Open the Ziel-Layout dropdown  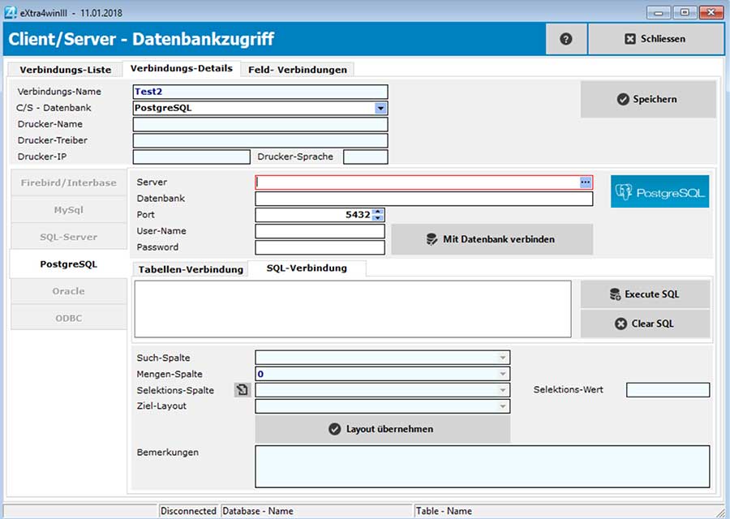(x=503, y=406)
